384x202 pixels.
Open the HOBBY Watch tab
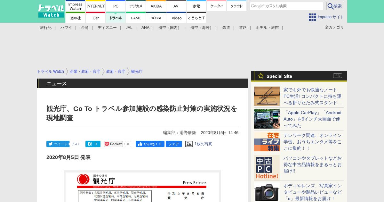coord(156,18)
